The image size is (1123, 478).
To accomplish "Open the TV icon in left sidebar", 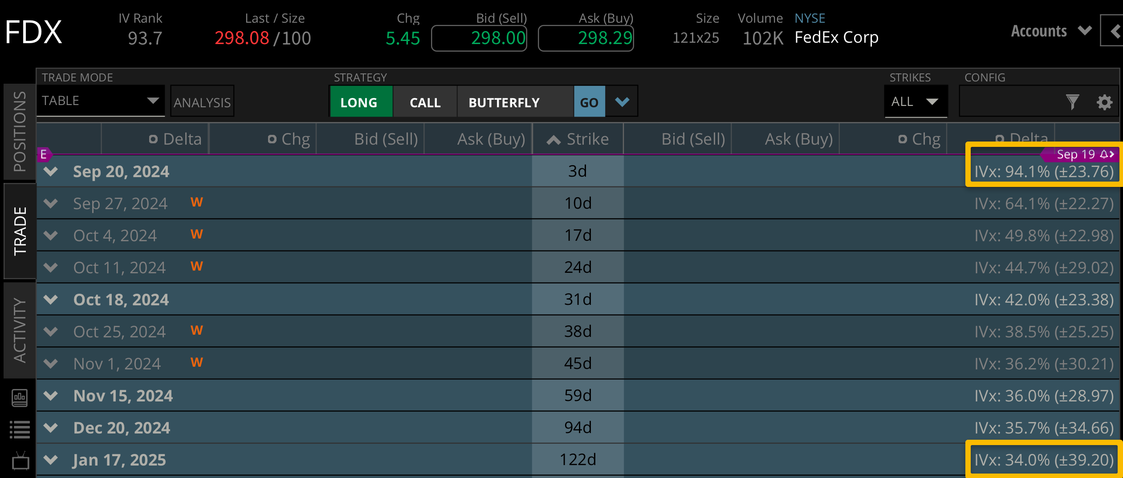I will click(x=20, y=462).
